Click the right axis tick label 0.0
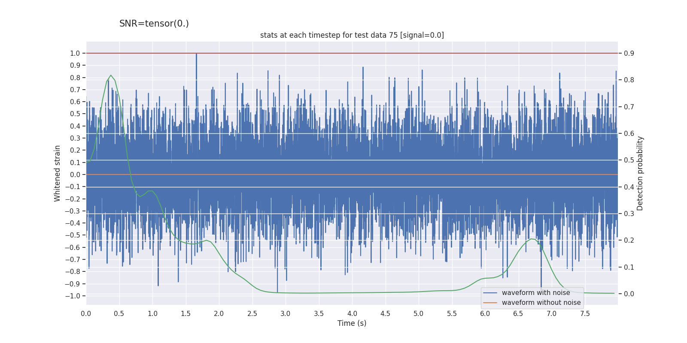Screen dimensions: 687x343 click(x=629, y=294)
